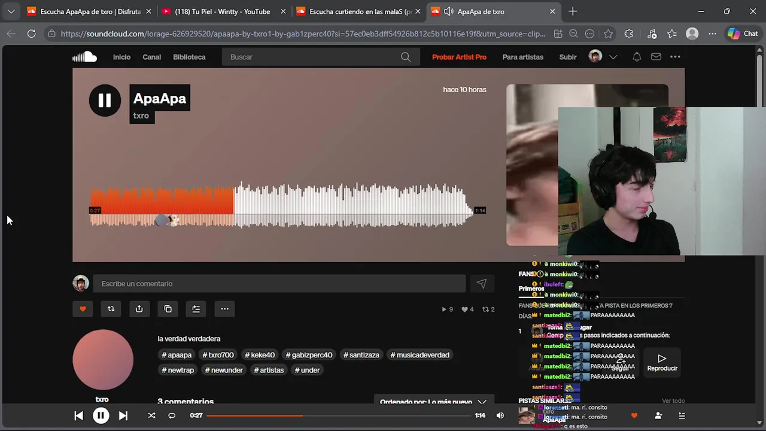Open the #musicadeverdad tag
Image resolution: width=766 pixels, height=431 pixels.
(420, 355)
